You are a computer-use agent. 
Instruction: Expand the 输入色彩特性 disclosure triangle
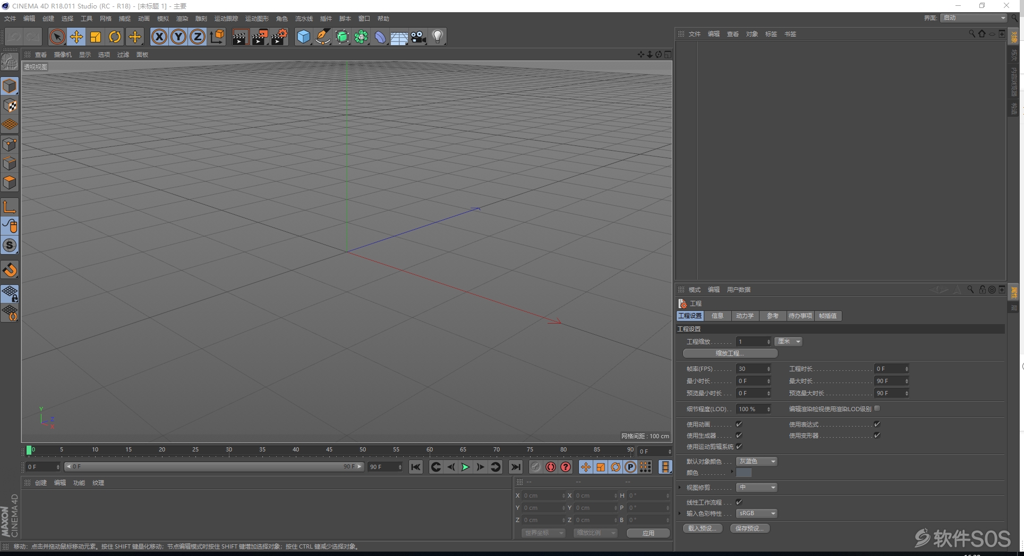680,513
